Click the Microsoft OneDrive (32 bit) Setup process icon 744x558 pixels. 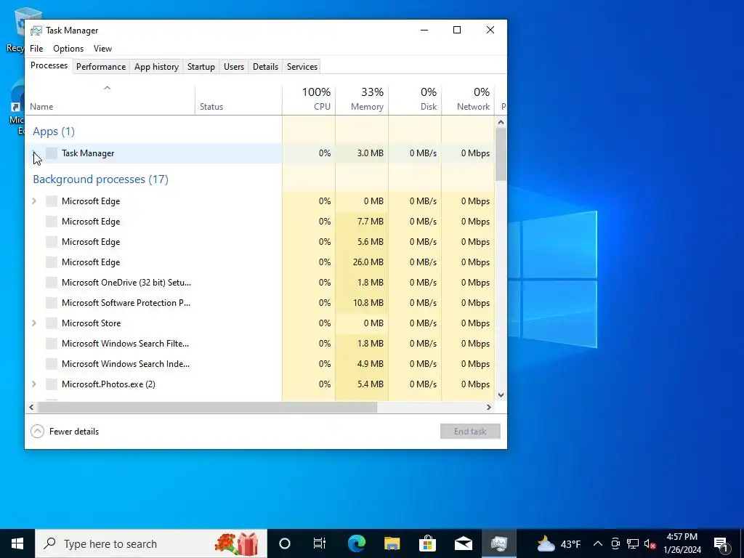pyautogui.click(x=52, y=283)
